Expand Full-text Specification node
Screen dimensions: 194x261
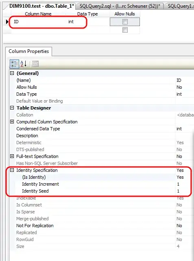tap(12, 156)
